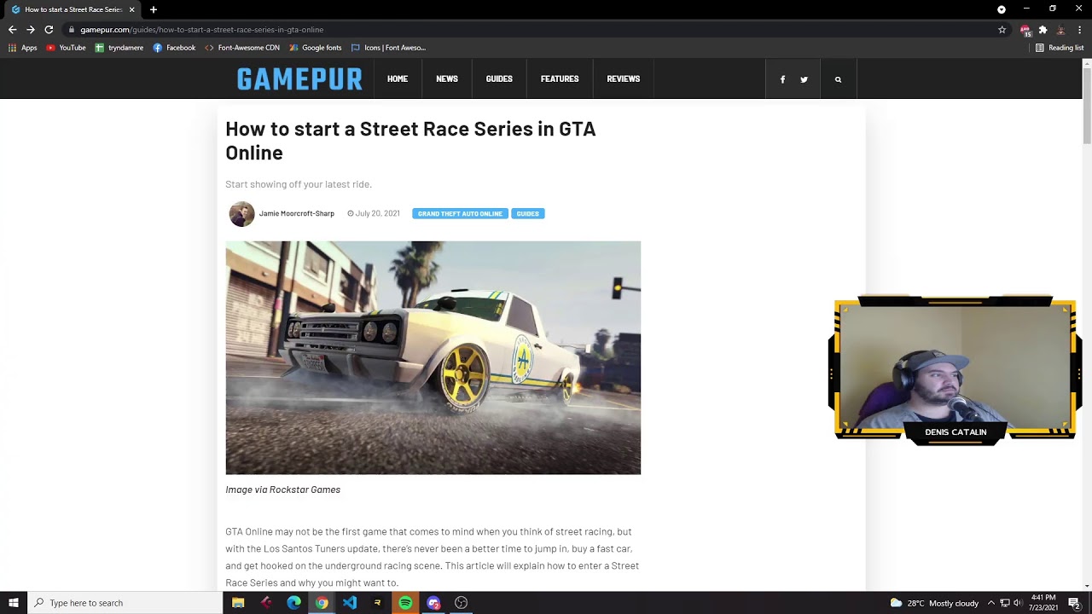Click Gamepur's Facebook icon in the header
This screenshot has width=1092, height=614.
coord(782,79)
